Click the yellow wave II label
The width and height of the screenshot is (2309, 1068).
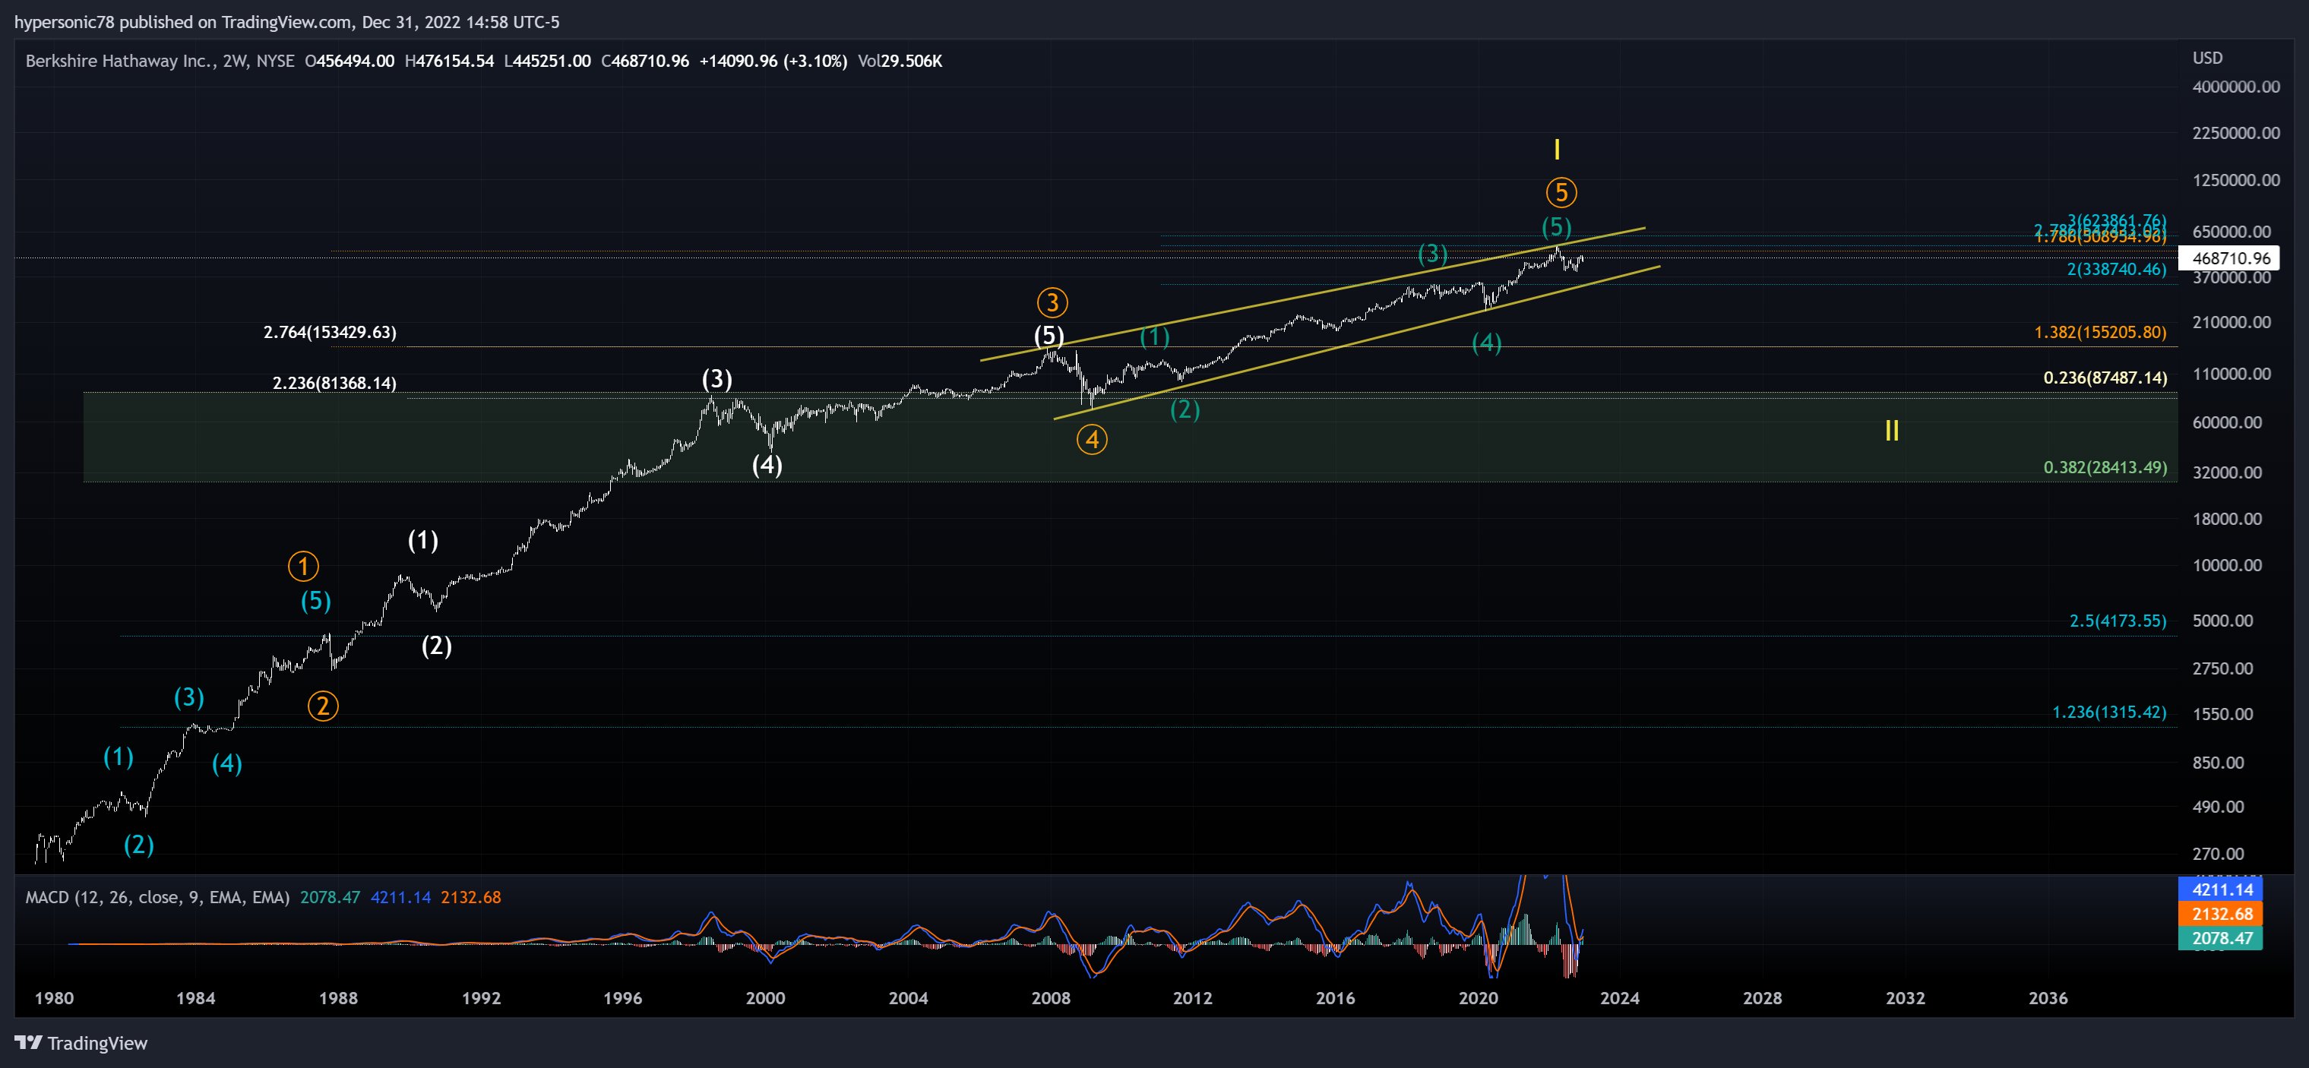point(1892,431)
